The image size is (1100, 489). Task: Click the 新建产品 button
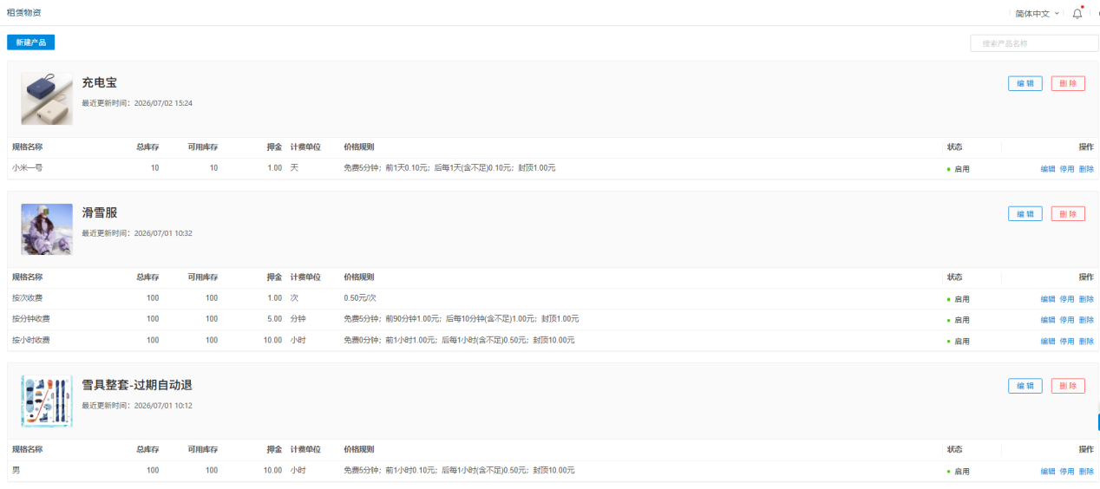coord(30,42)
